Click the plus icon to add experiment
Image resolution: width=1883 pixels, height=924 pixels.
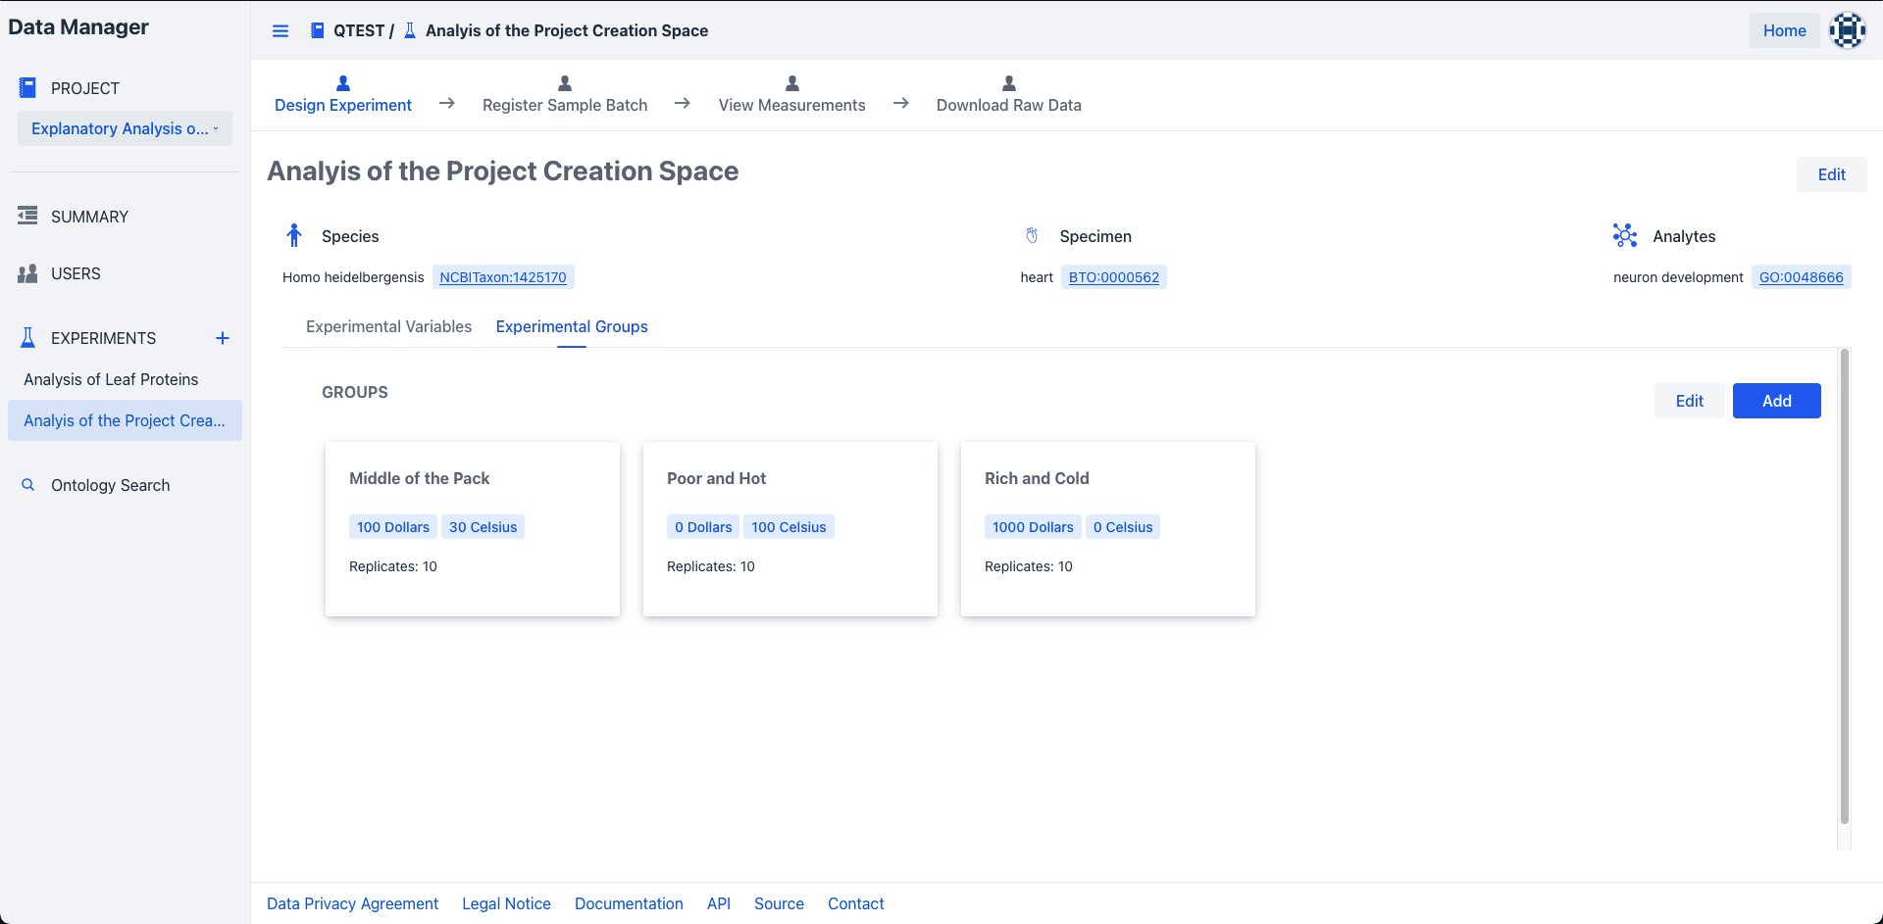[x=223, y=338]
